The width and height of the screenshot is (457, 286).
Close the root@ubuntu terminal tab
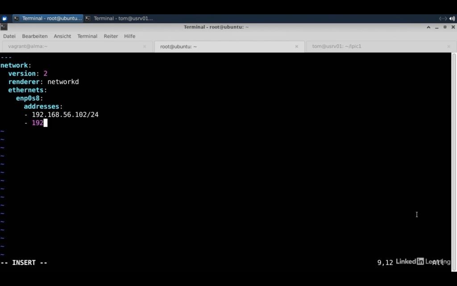coord(296,46)
